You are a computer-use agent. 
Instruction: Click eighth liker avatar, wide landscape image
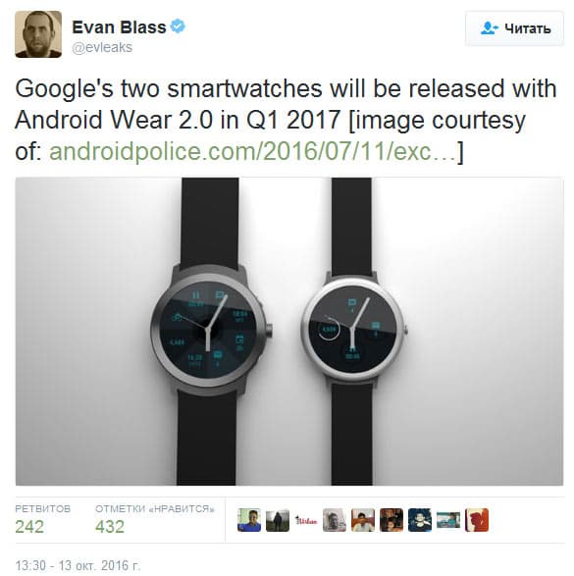448,520
